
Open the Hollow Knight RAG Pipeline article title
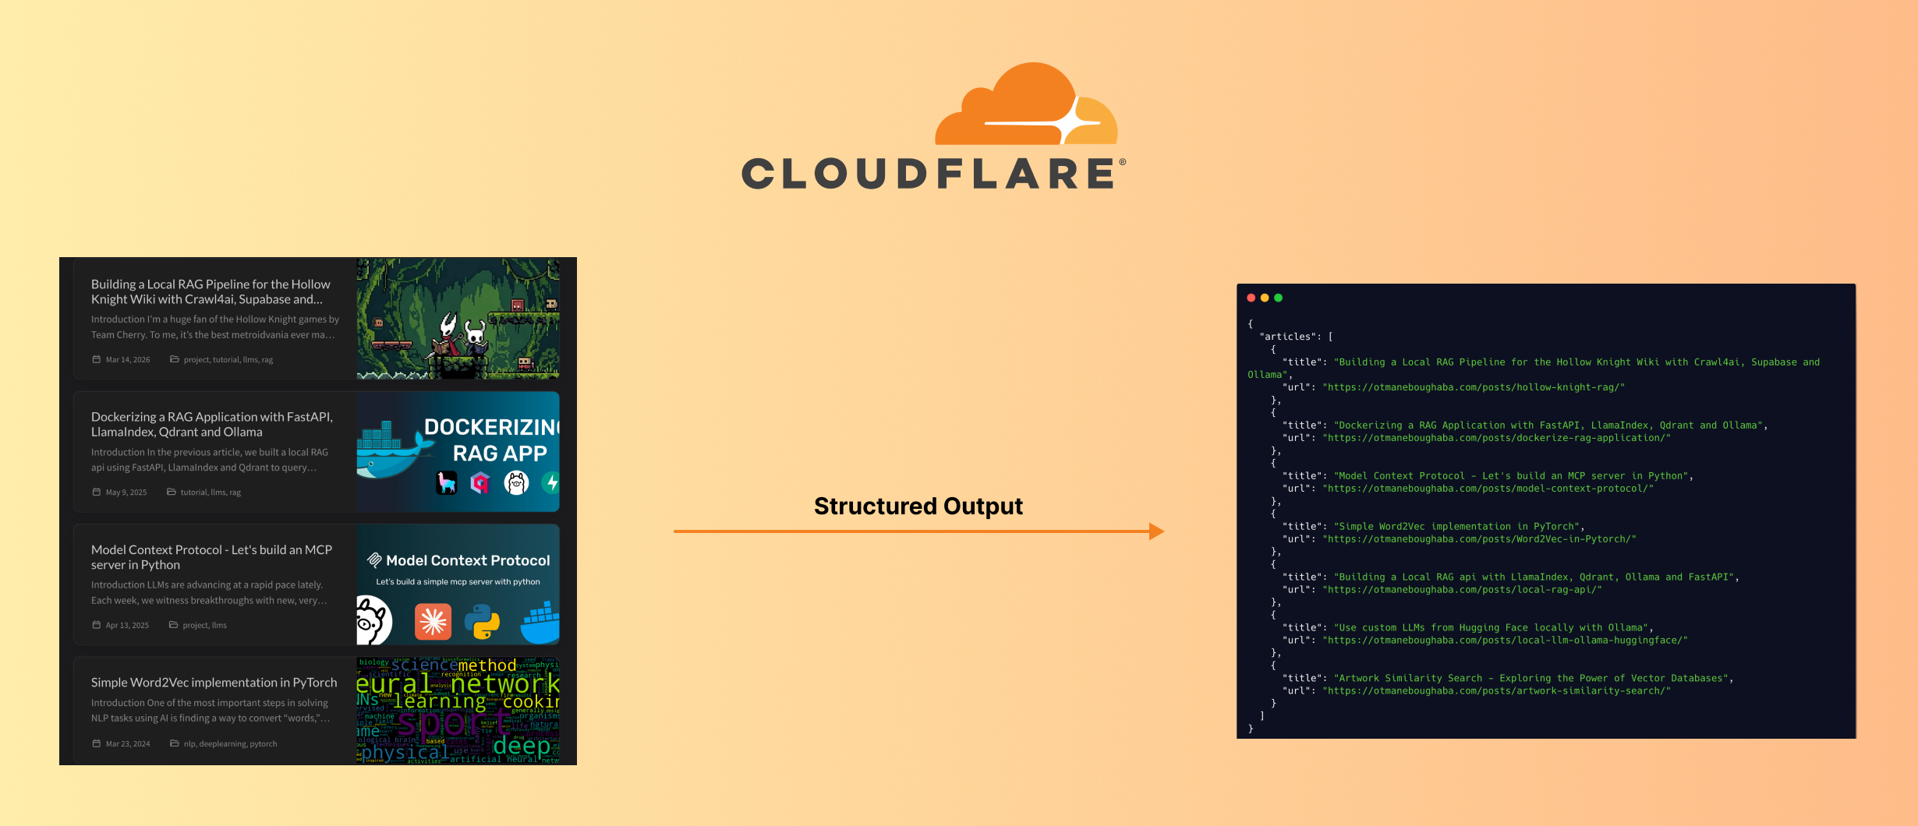tap(211, 292)
